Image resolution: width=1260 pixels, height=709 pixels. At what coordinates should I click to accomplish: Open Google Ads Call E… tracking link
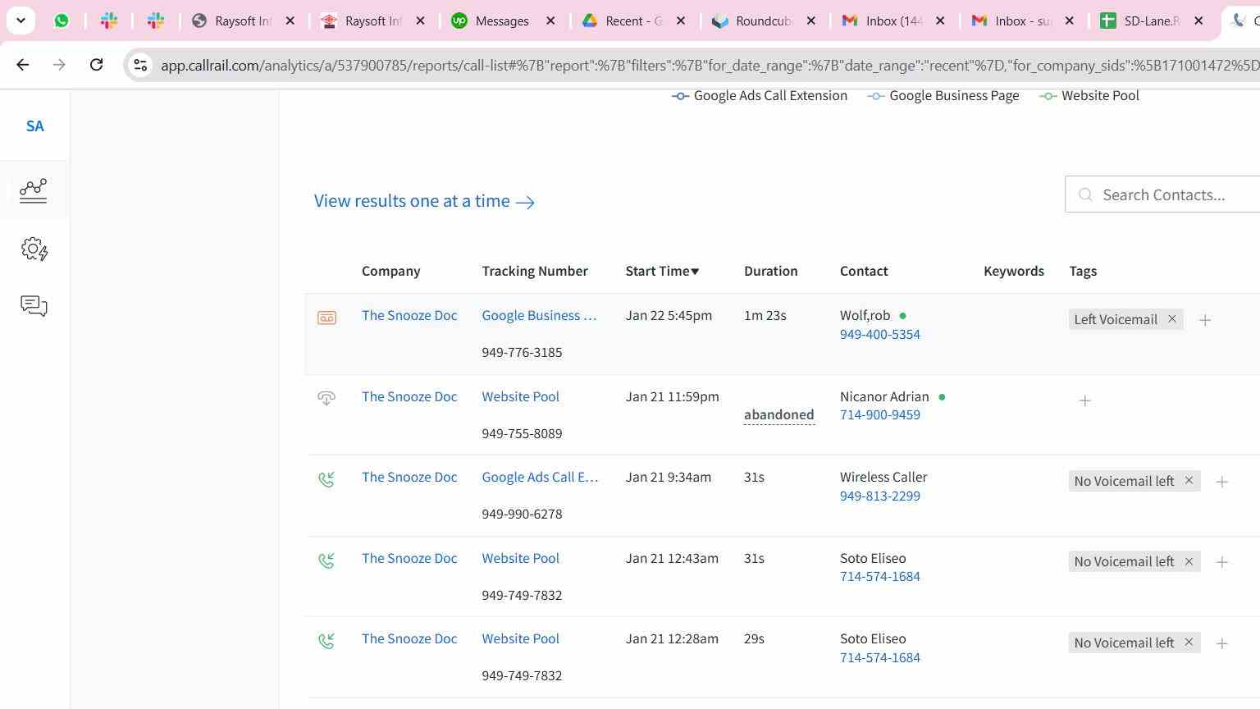click(540, 477)
